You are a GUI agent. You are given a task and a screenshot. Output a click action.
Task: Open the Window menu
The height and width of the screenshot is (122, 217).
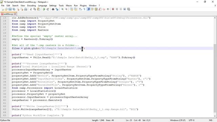[93, 5]
